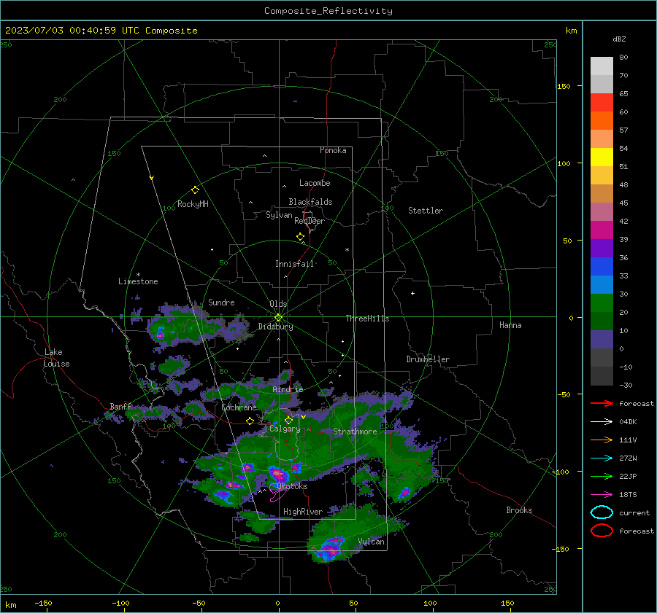Click the Blackfalds label

coord(310,202)
